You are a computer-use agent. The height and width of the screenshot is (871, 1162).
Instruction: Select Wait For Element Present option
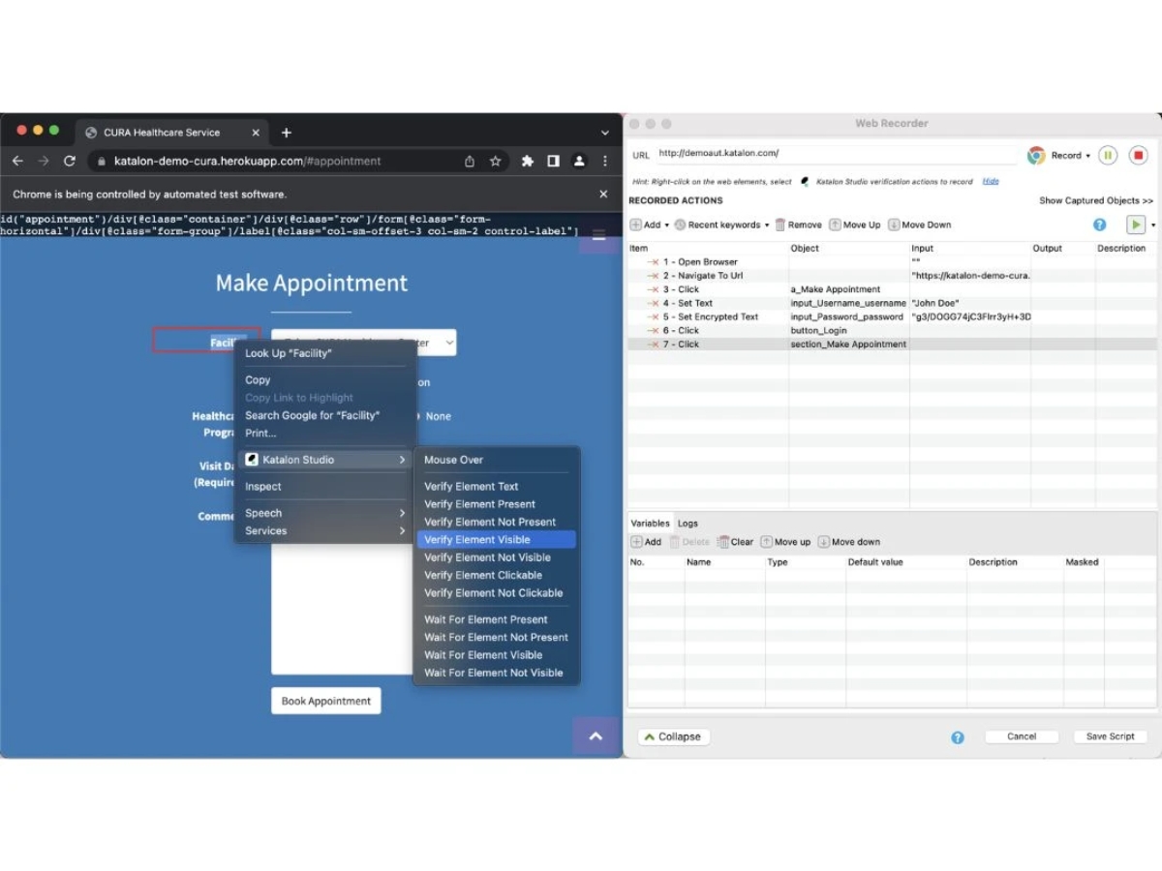497,619
